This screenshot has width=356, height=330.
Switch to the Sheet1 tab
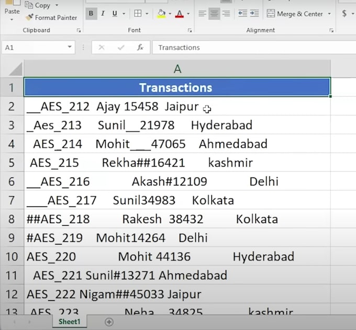coord(70,322)
